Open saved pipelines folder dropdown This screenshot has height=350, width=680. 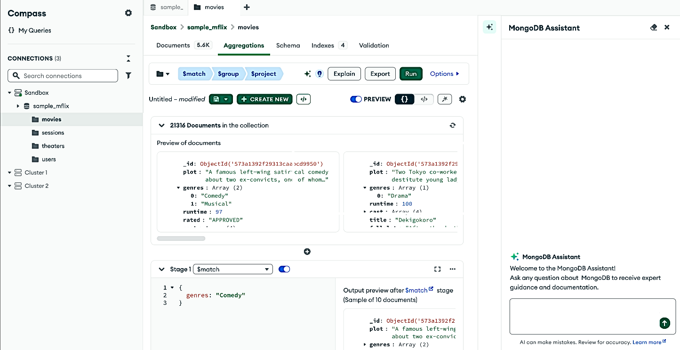pyautogui.click(x=163, y=74)
